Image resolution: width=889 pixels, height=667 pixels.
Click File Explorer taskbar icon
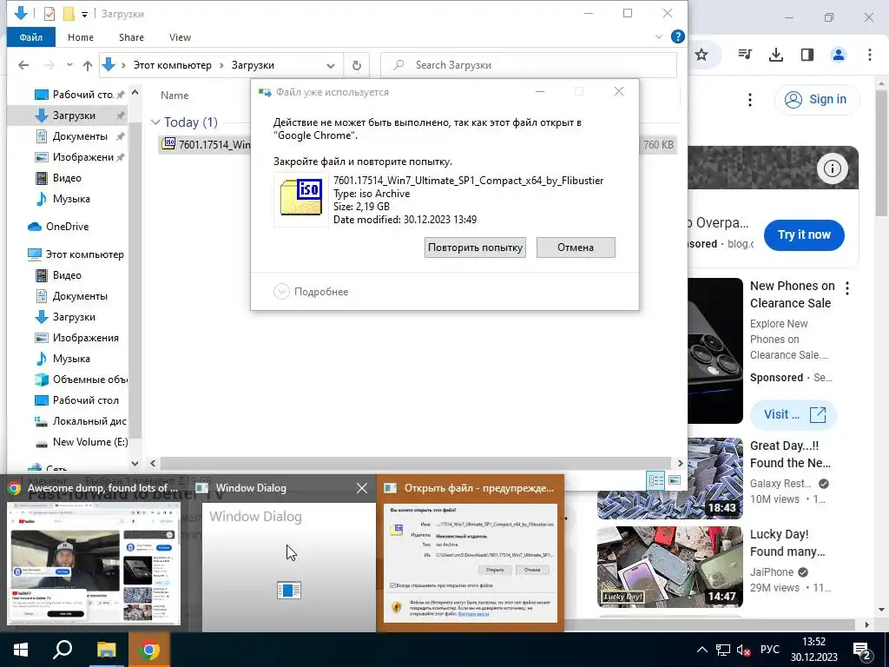[x=106, y=650]
